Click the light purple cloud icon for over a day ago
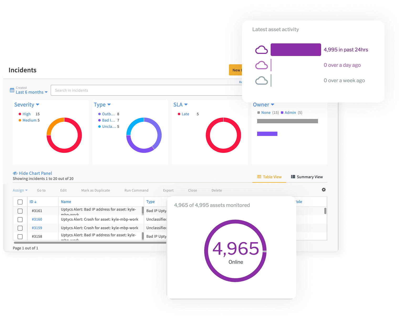 [261, 65]
